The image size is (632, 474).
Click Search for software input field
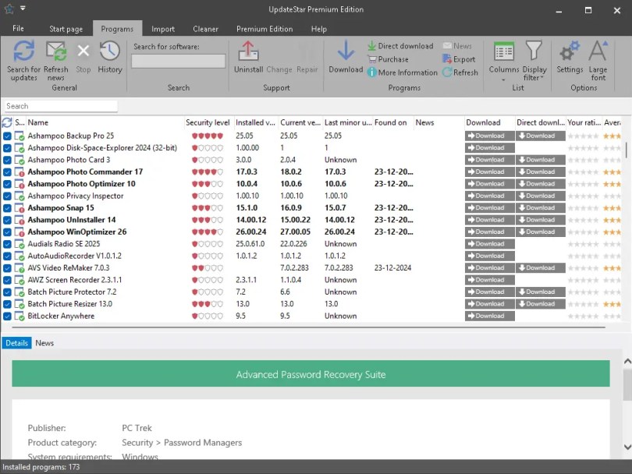point(178,62)
